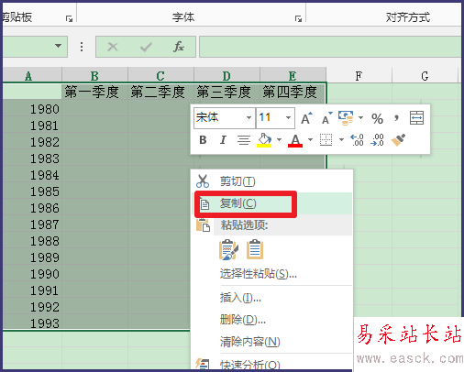The image size is (464, 372).
Task: Select column E header
Action: (293, 75)
